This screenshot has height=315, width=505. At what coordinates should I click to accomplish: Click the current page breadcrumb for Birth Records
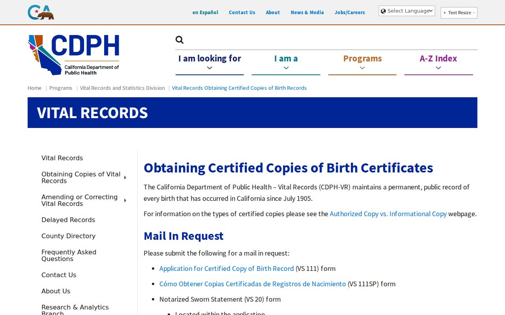coord(239,88)
